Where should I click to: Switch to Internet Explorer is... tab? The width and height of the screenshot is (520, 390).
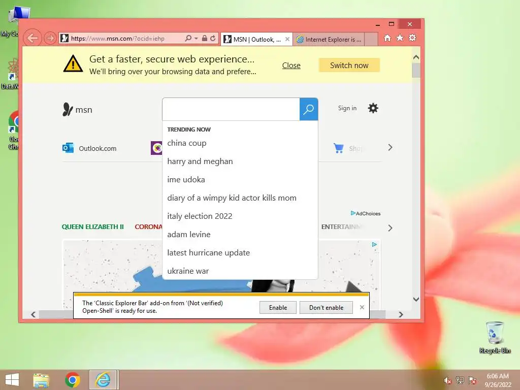click(329, 40)
